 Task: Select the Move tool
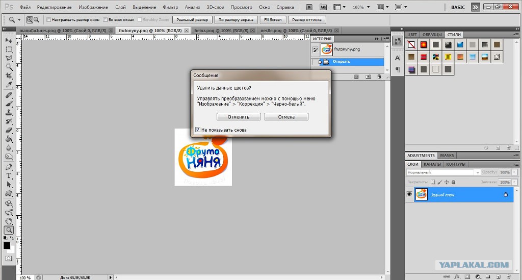[x=9, y=40]
